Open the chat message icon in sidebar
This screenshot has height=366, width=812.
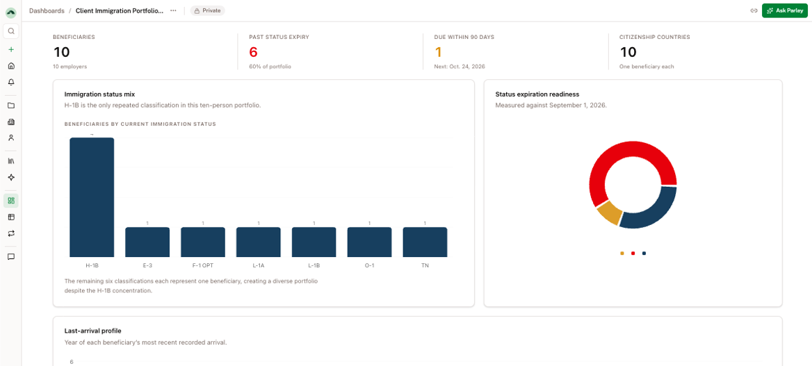pos(11,256)
